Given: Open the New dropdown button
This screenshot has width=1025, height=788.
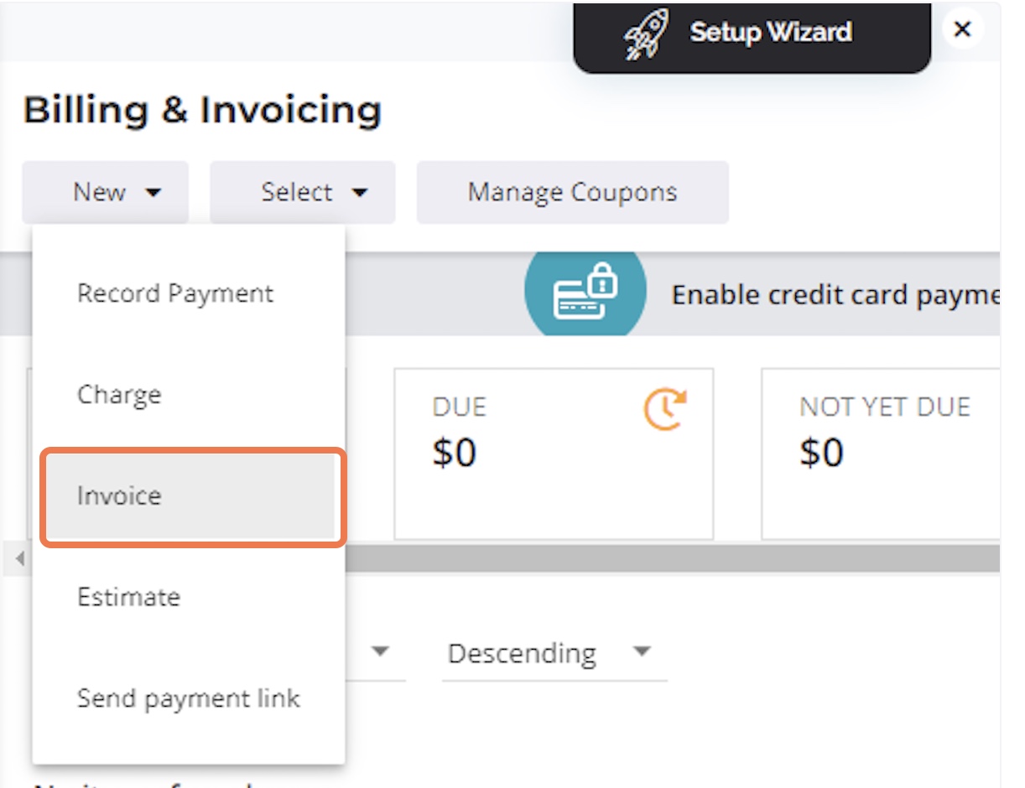Looking at the screenshot, I should pos(105,192).
